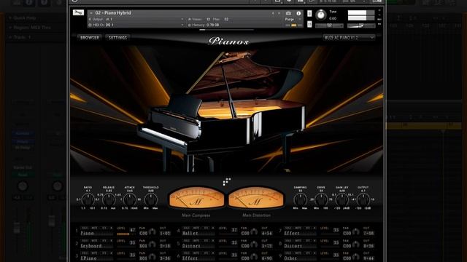Click the instrument pan slider below Tune

click(329, 26)
